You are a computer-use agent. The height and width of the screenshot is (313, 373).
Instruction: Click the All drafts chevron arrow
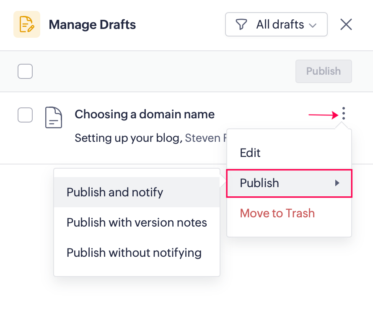pos(312,25)
